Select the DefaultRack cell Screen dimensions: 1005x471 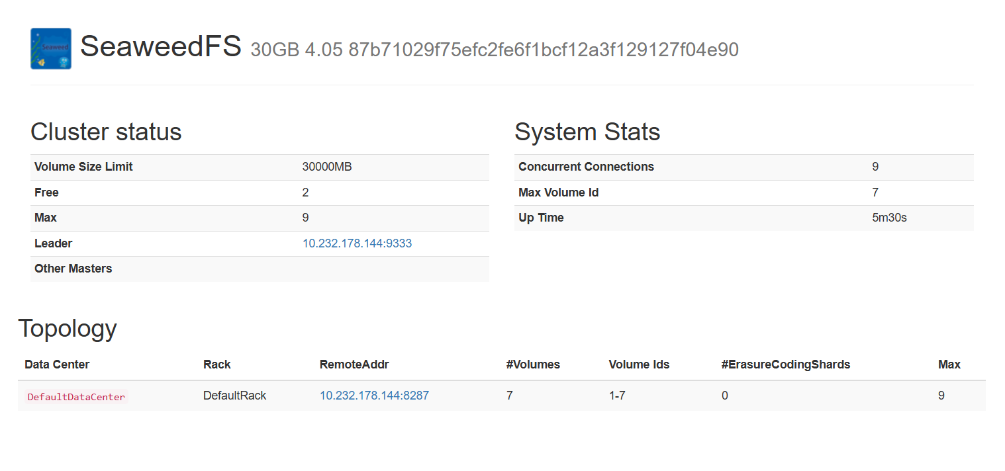(234, 396)
